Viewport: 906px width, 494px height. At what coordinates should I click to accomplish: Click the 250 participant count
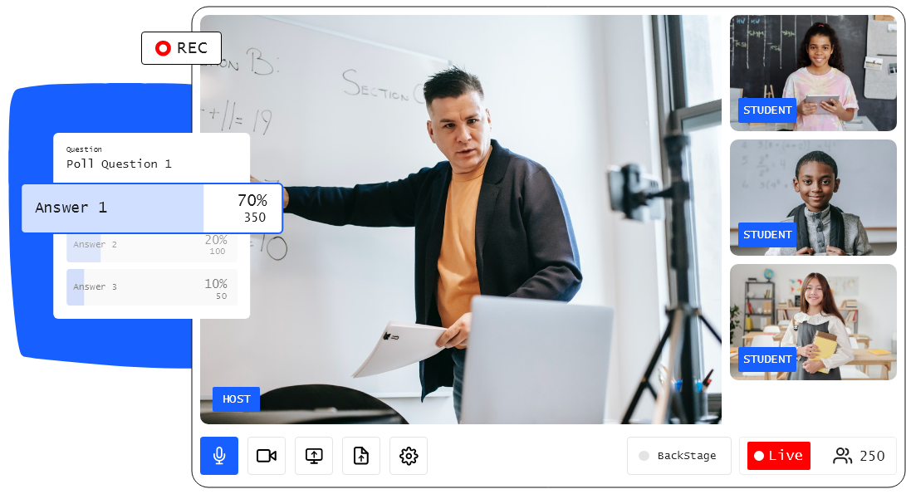pyautogui.click(x=872, y=456)
